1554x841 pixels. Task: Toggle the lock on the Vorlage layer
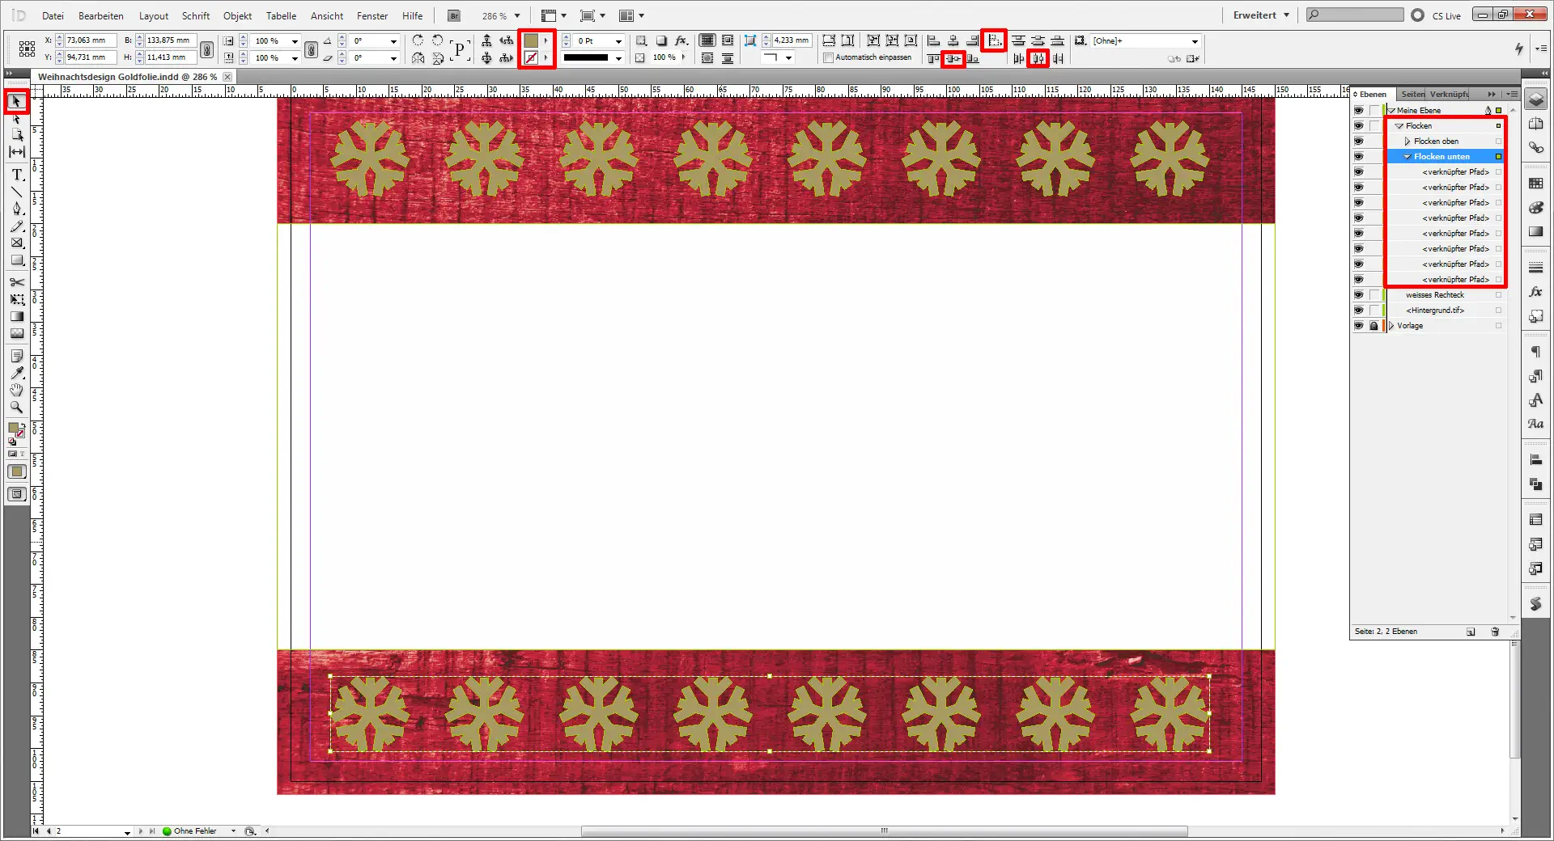tap(1374, 326)
